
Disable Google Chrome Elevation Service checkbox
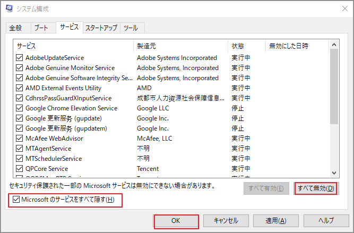[20, 108]
